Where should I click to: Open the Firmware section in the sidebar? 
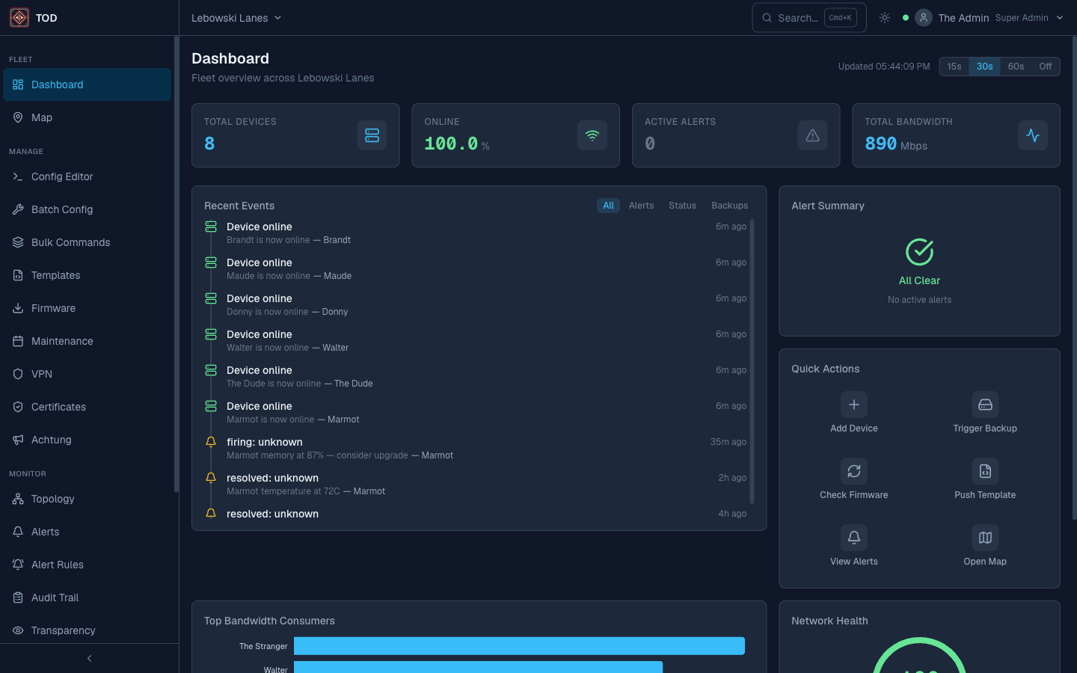[x=54, y=308]
